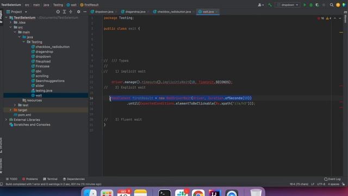Collapse the TestSelenium root node
This screenshot has height=196, width=348.
pos(6,17)
